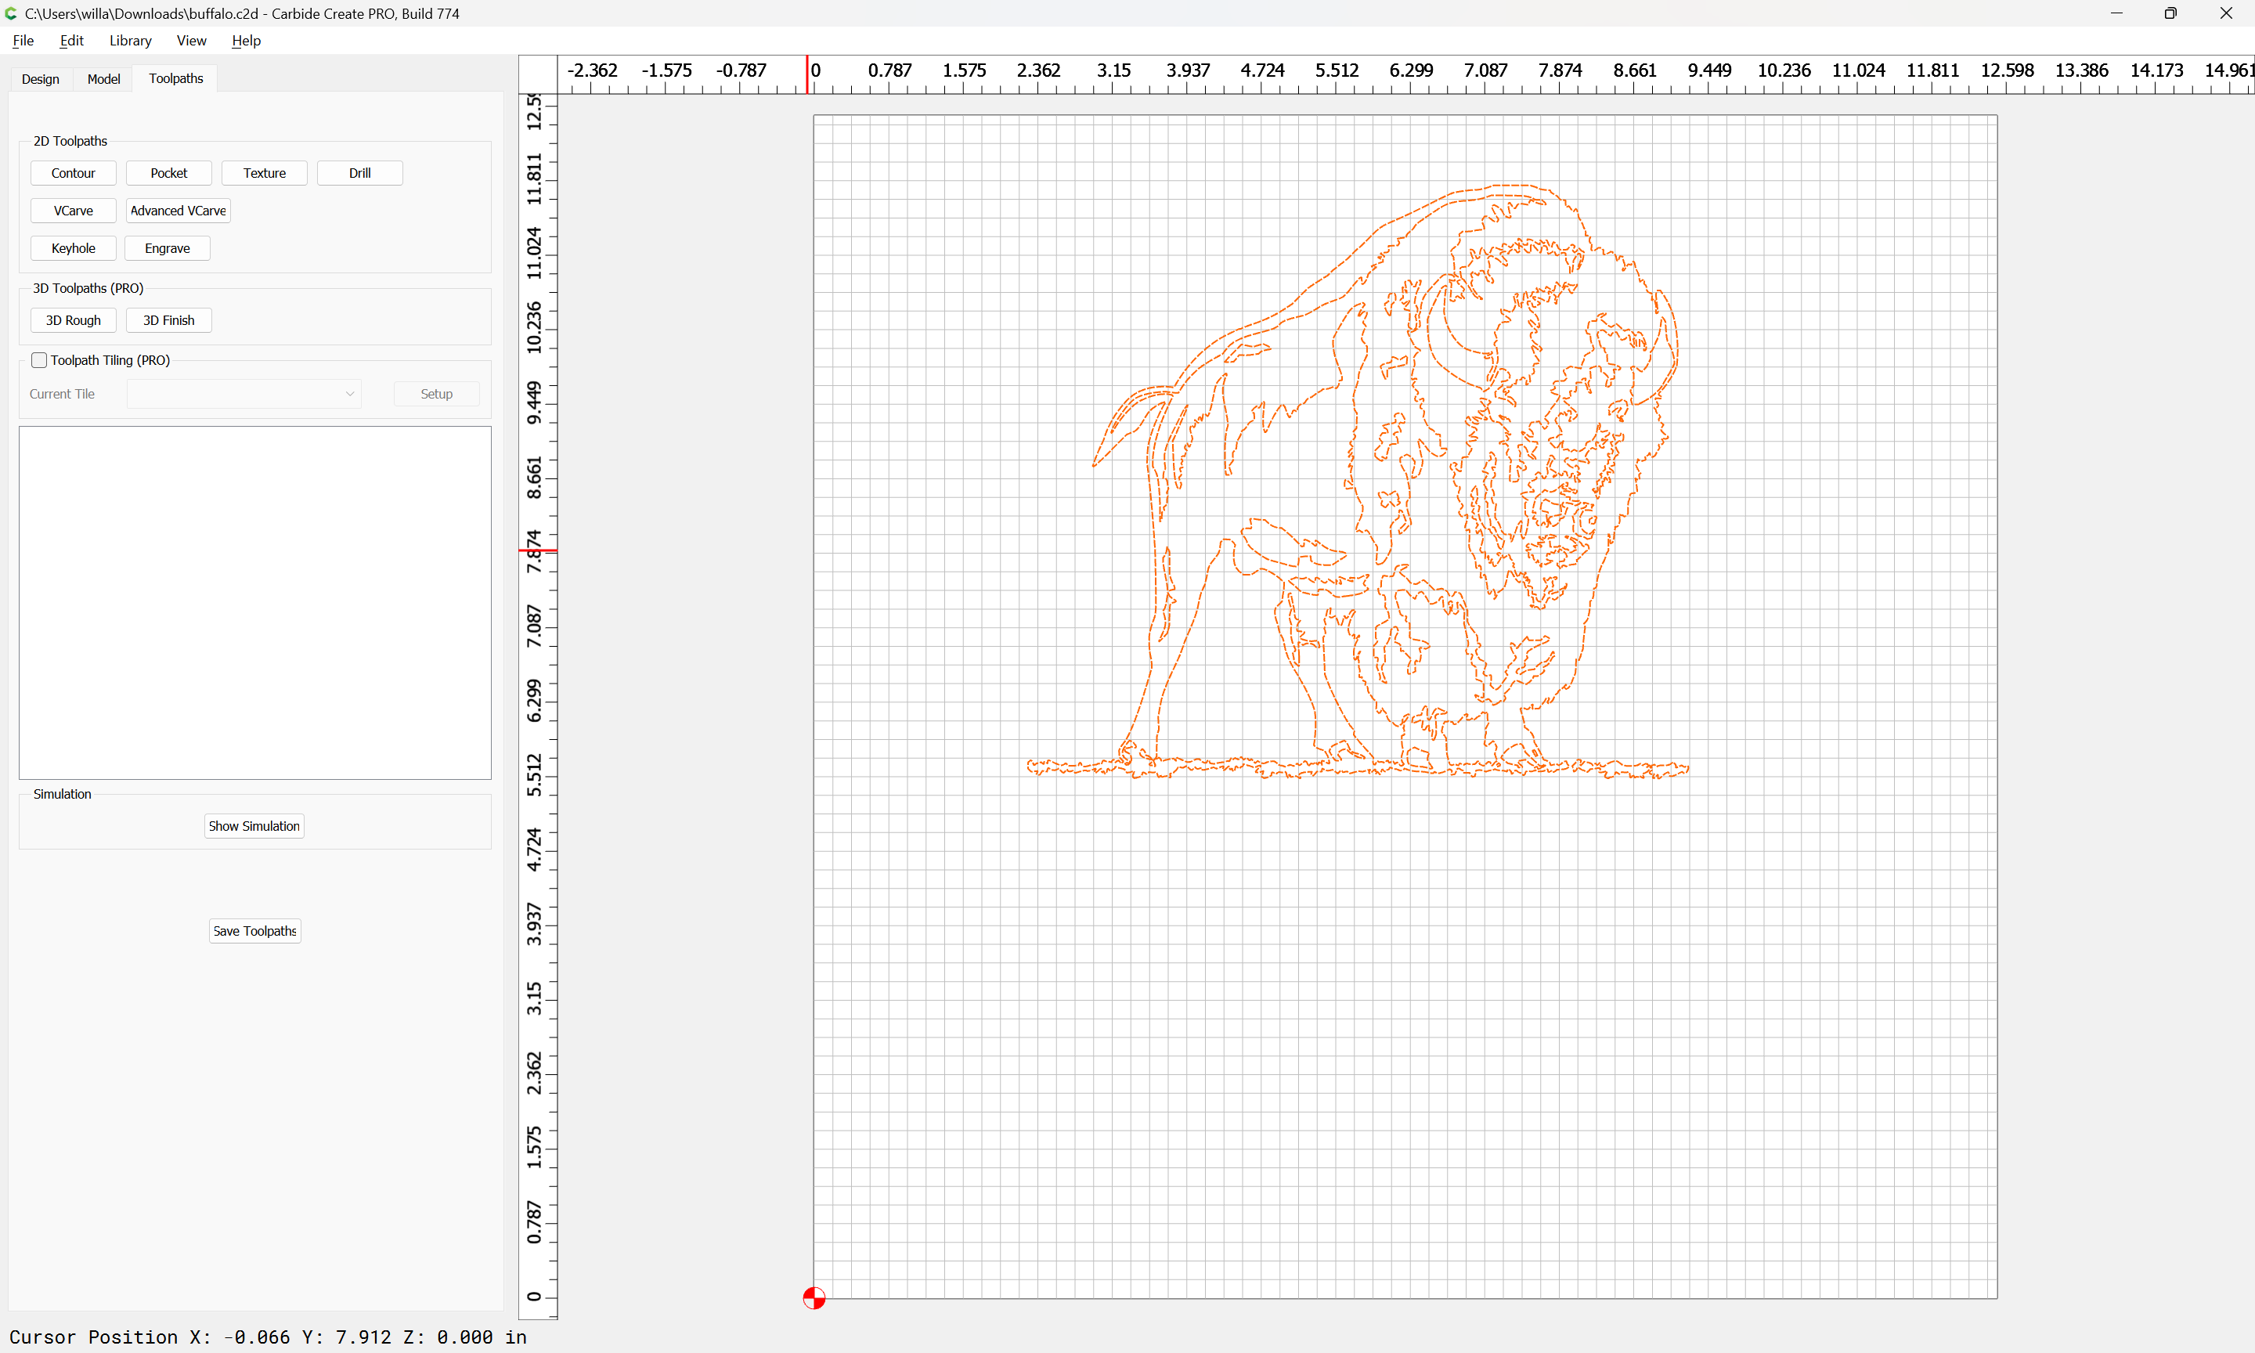Open the View menu
The height and width of the screenshot is (1353, 2255).
191,40
